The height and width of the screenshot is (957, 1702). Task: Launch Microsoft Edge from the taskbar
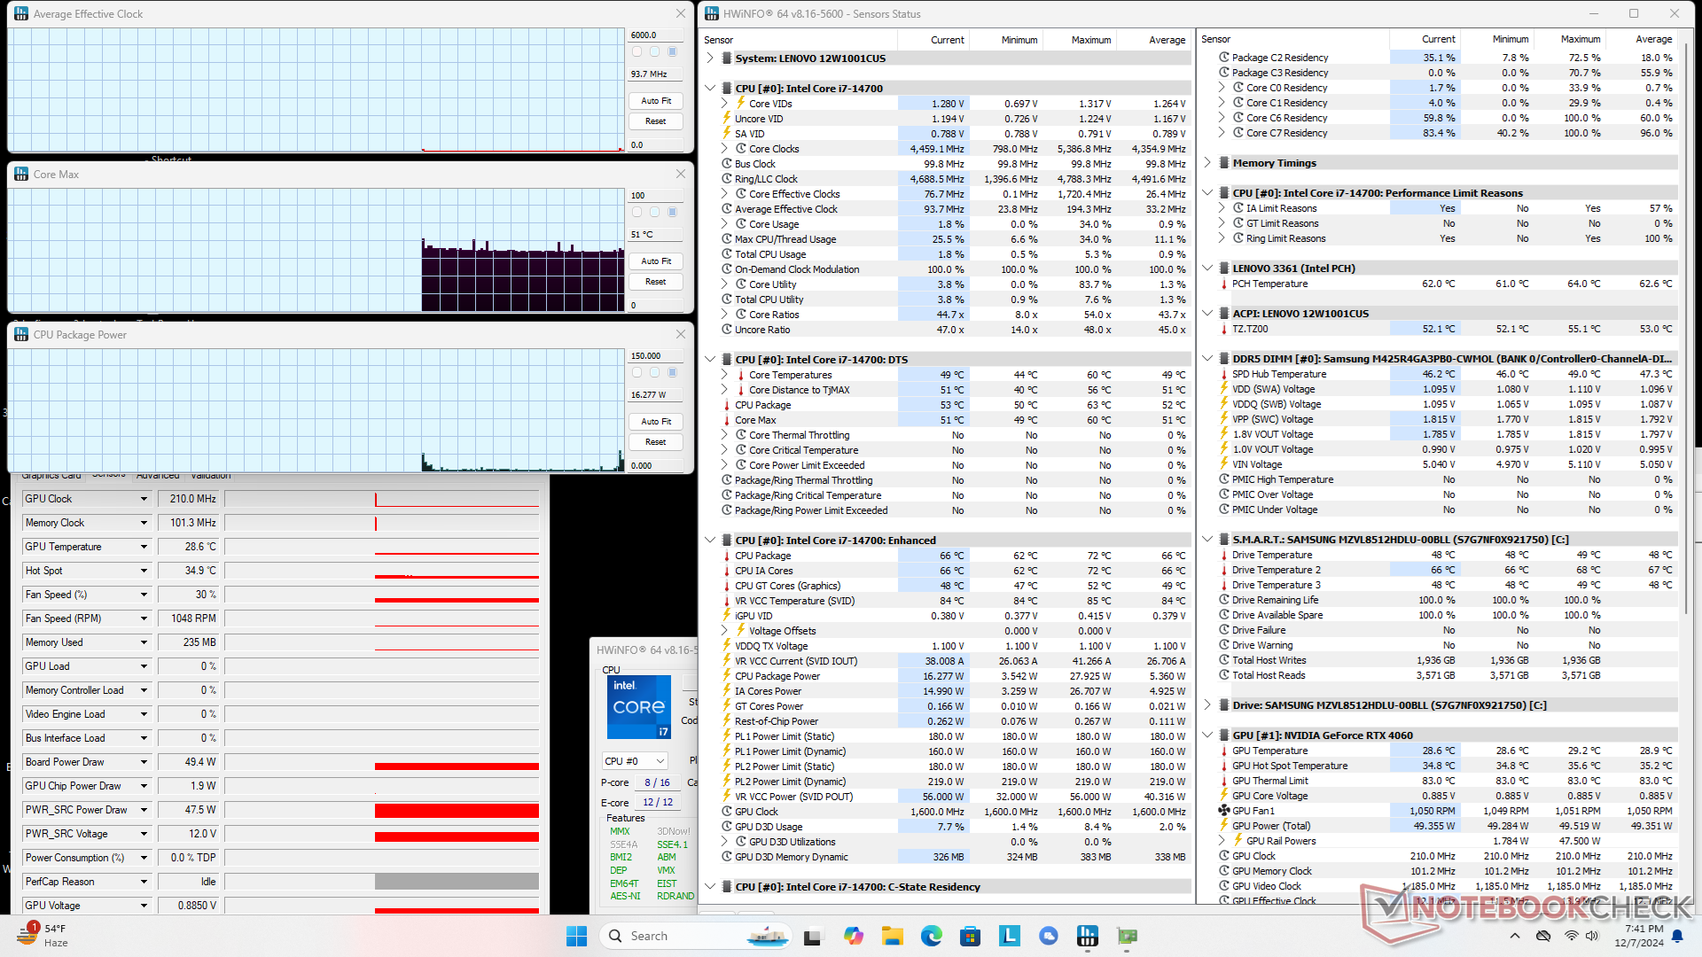coord(931,936)
